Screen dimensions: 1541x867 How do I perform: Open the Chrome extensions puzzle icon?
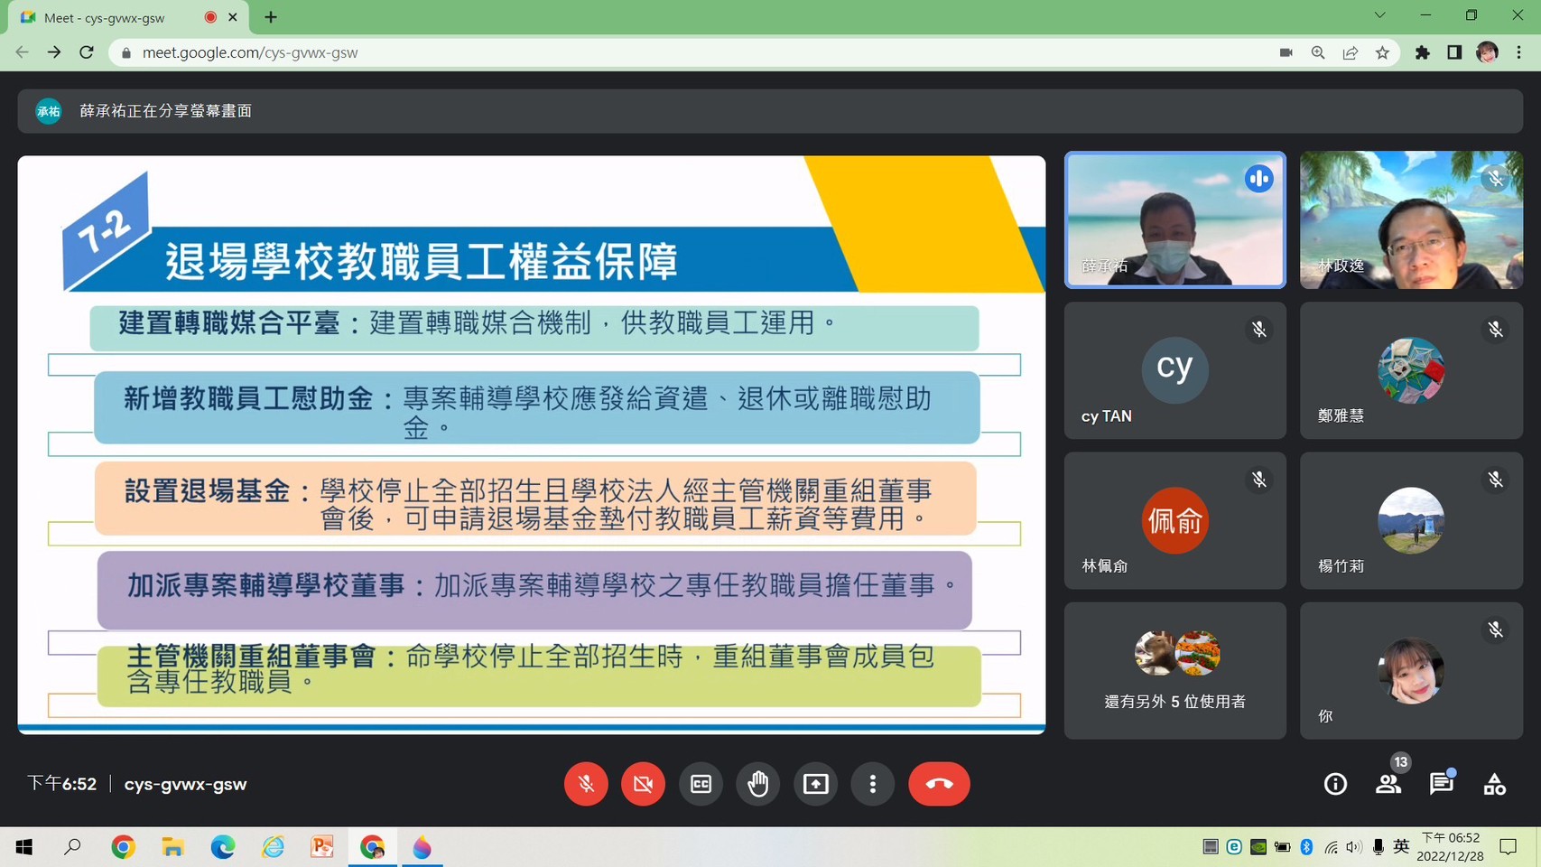pos(1423,52)
